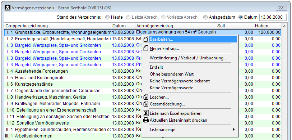Select row I. 9 Kraftwagen, Motorräder, Mopeds
Screen dimensions: 292x140
coord(143,103)
